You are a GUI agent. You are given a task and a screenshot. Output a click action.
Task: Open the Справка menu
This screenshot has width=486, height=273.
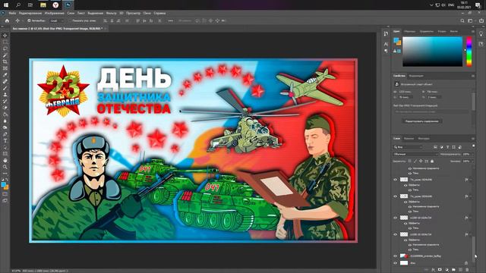pyautogui.click(x=159, y=14)
